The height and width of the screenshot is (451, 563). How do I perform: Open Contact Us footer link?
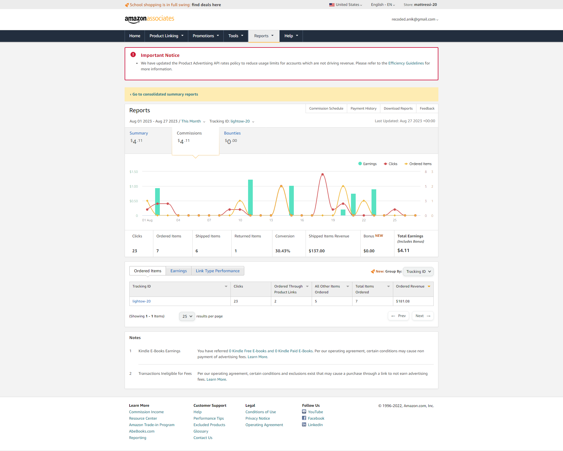pyautogui.click(x=203, y=438)
